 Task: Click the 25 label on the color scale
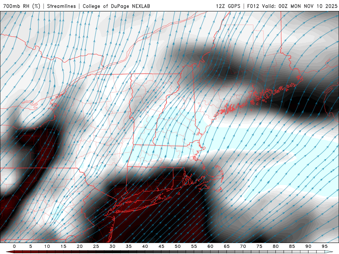pyautogui.click(x=96, y=246)
